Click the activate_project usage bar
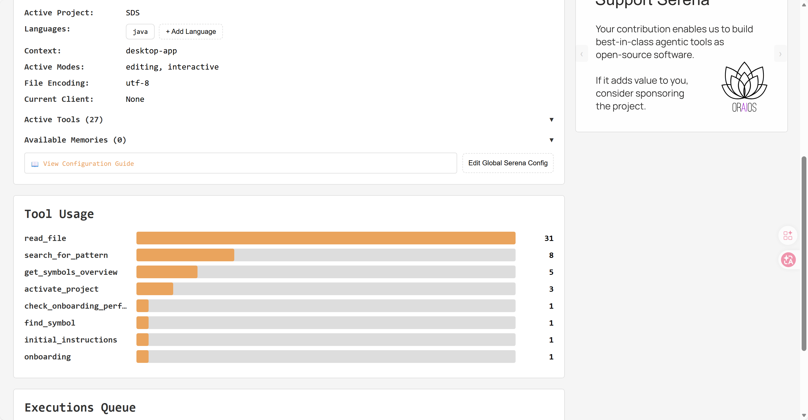 [x=326, y=289]
